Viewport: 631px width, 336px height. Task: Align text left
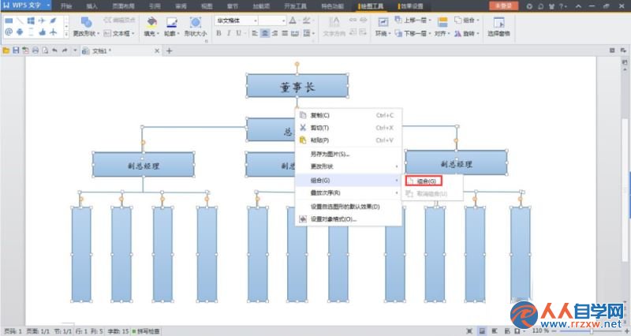click(x=255, y=33)
